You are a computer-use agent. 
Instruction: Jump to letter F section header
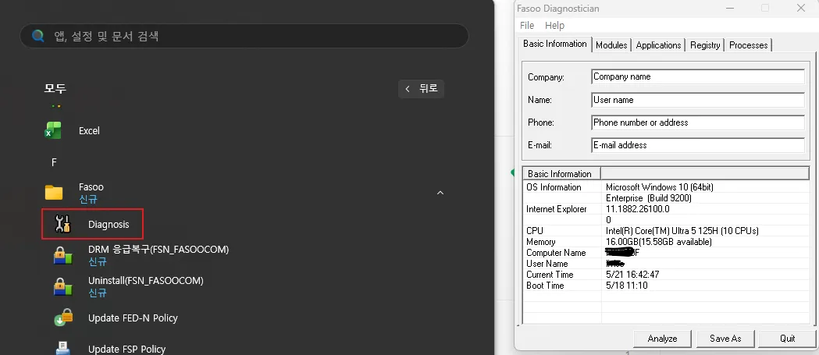tap(54, 163)
